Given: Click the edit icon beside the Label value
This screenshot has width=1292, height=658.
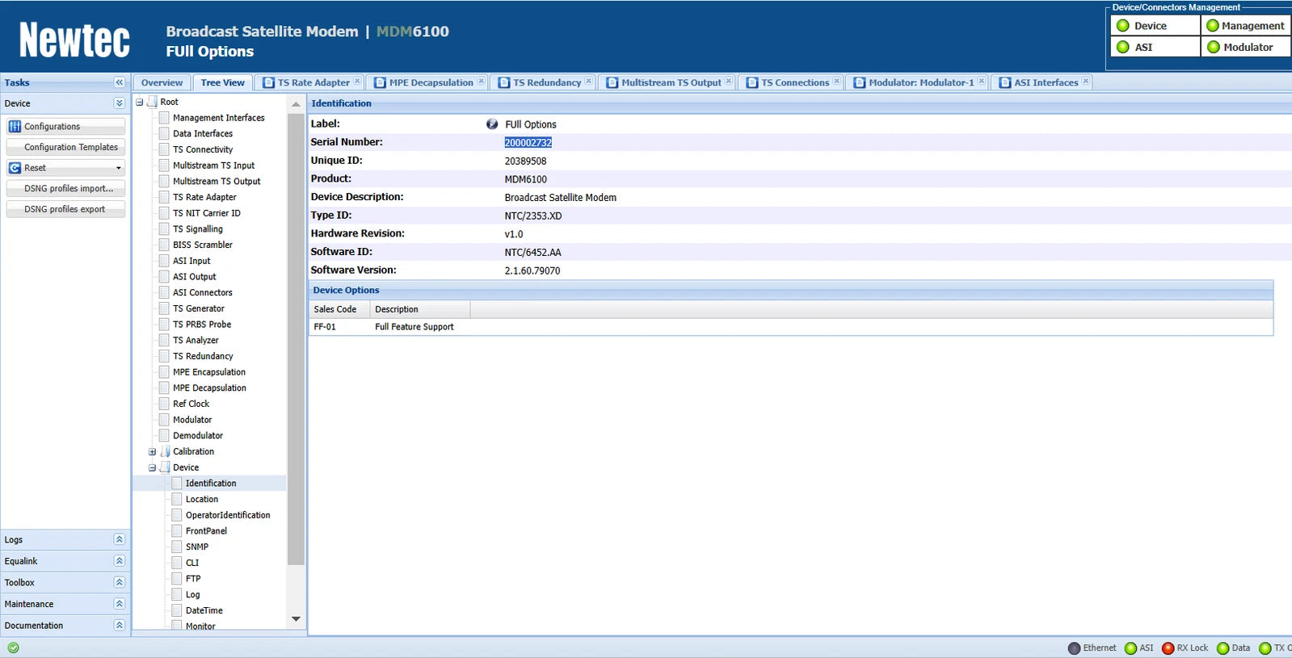Looking at the screenshot, I should tap(492, 124).
